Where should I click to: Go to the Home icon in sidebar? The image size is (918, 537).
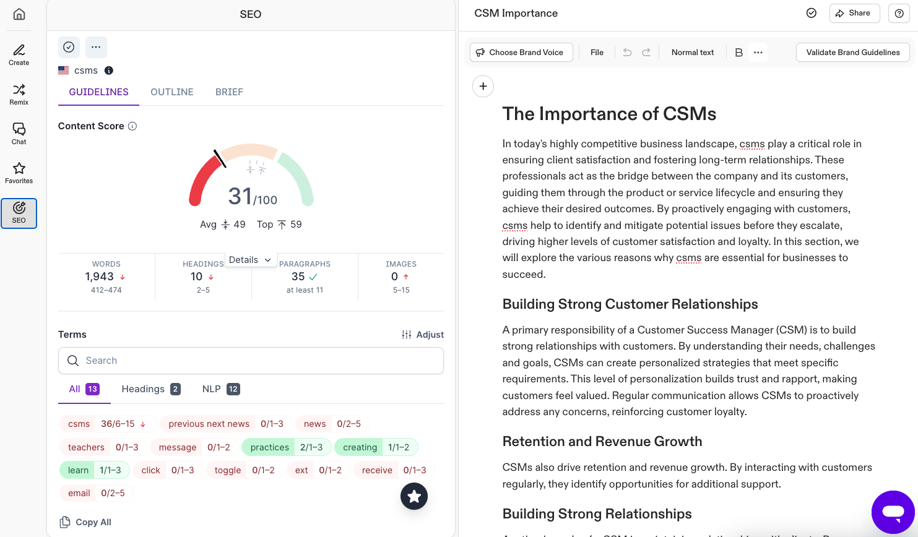click(x=19, y=14)
